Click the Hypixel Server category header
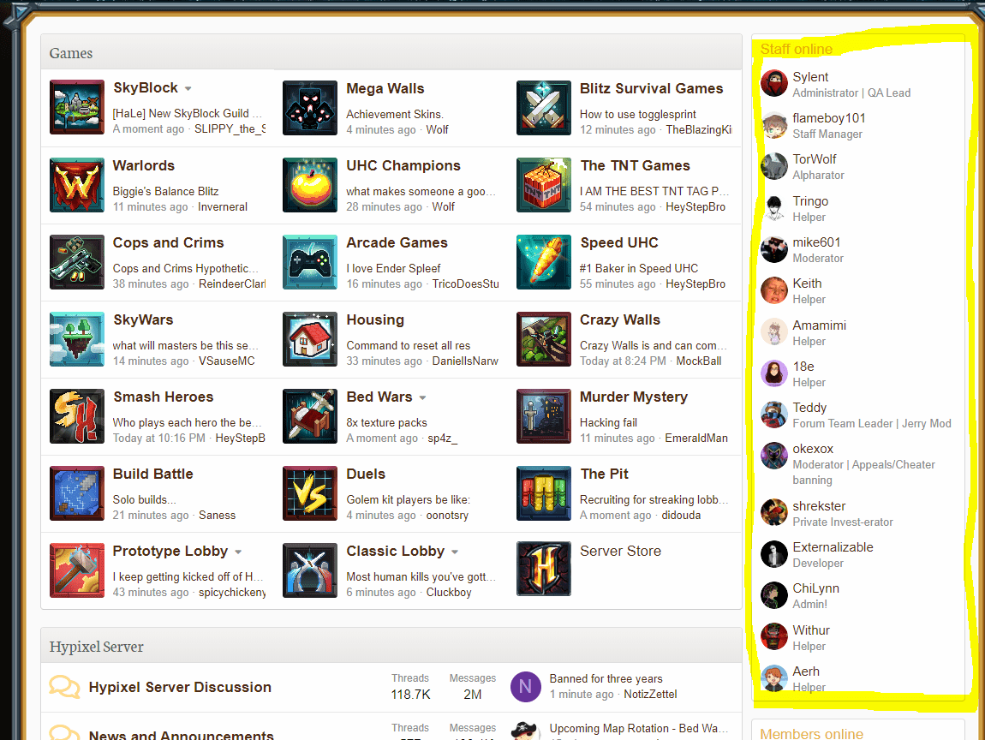The height and width of the screenshot is (740, 985). [x=96, y=647]
